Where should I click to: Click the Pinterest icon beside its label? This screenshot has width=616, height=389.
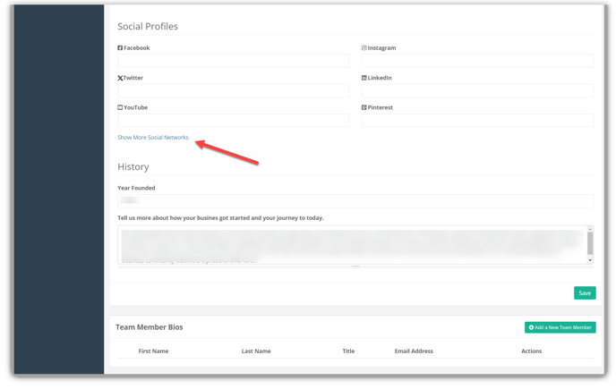[364, 107]
